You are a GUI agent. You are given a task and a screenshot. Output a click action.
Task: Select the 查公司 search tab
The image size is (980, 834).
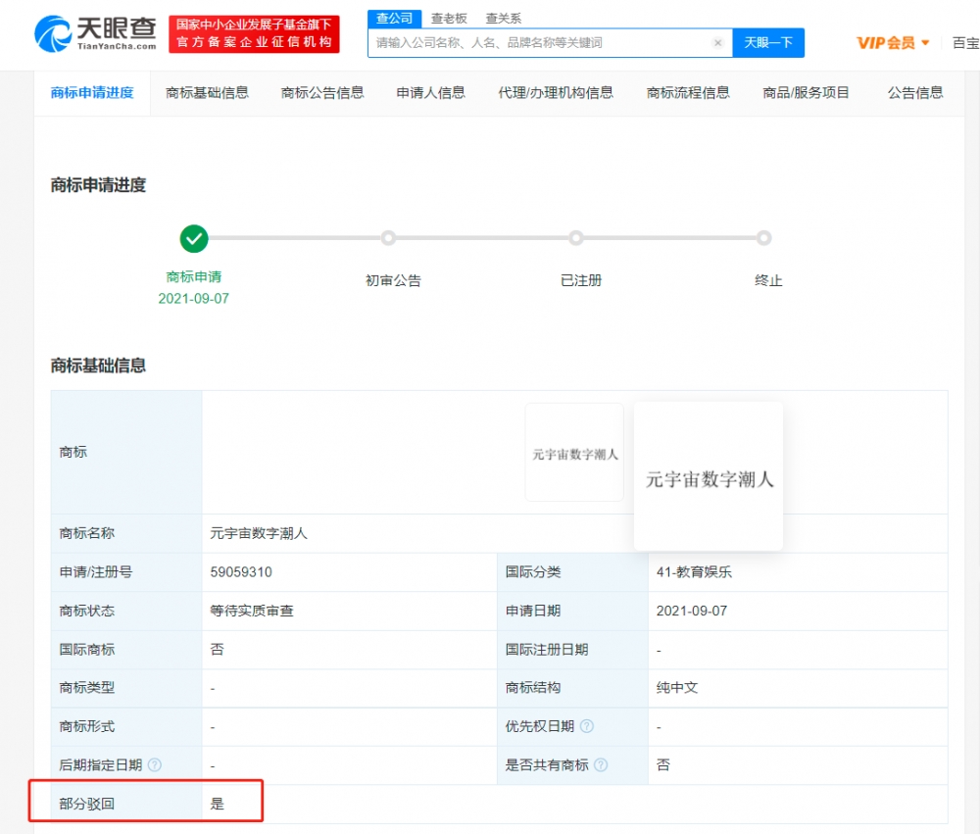pos(394,18)
